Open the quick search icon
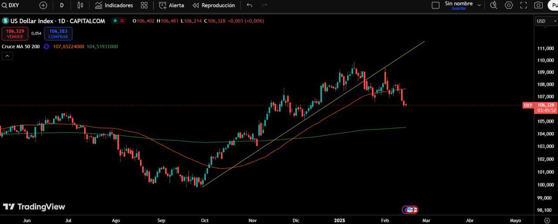Screen dimensions: 558x224 pos(494,5)
